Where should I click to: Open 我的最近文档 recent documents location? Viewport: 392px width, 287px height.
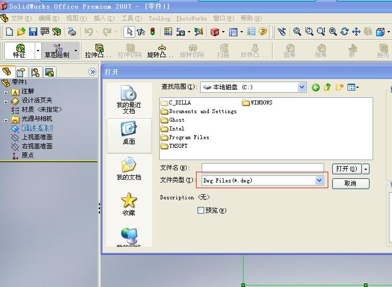click(129, 99)
